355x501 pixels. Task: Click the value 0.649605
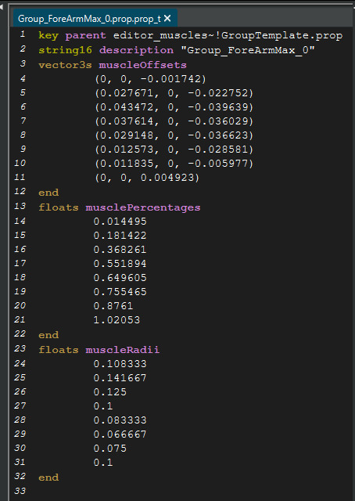[120, 277]
